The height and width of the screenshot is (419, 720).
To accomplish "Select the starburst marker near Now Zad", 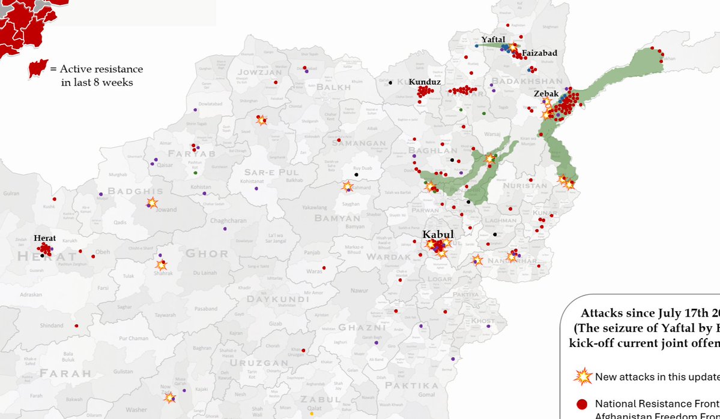I will coord(170,397).
